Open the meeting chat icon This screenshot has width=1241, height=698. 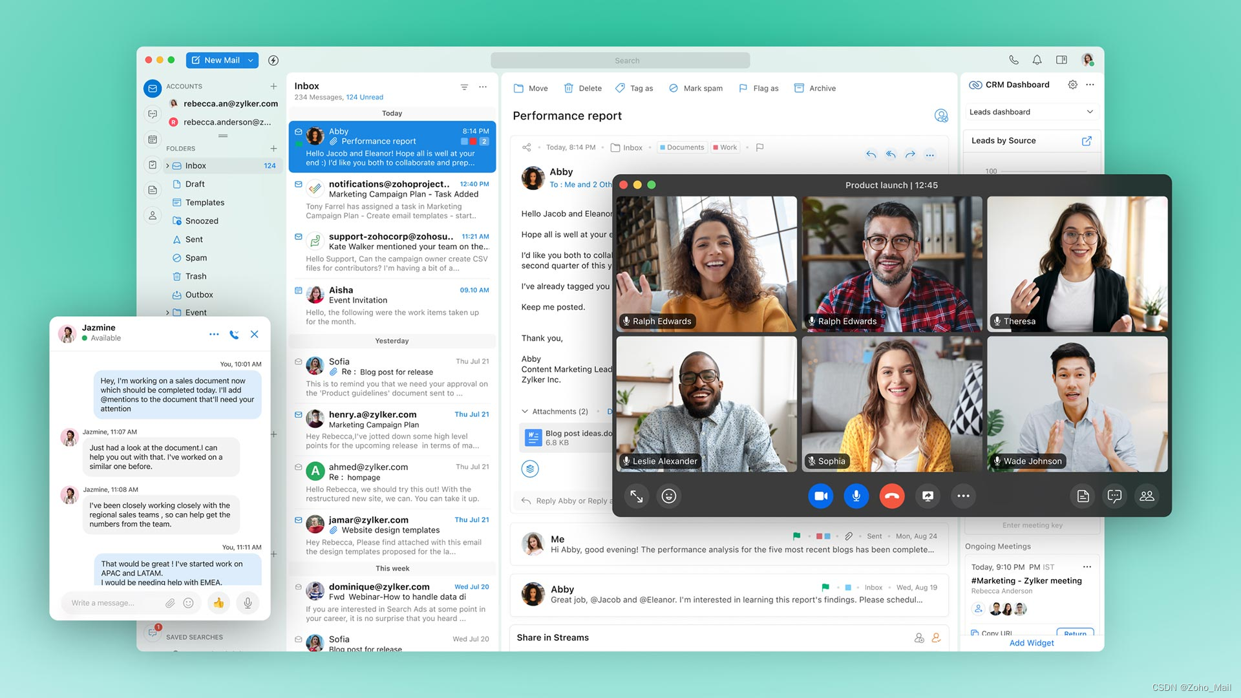coord(1114,496)
